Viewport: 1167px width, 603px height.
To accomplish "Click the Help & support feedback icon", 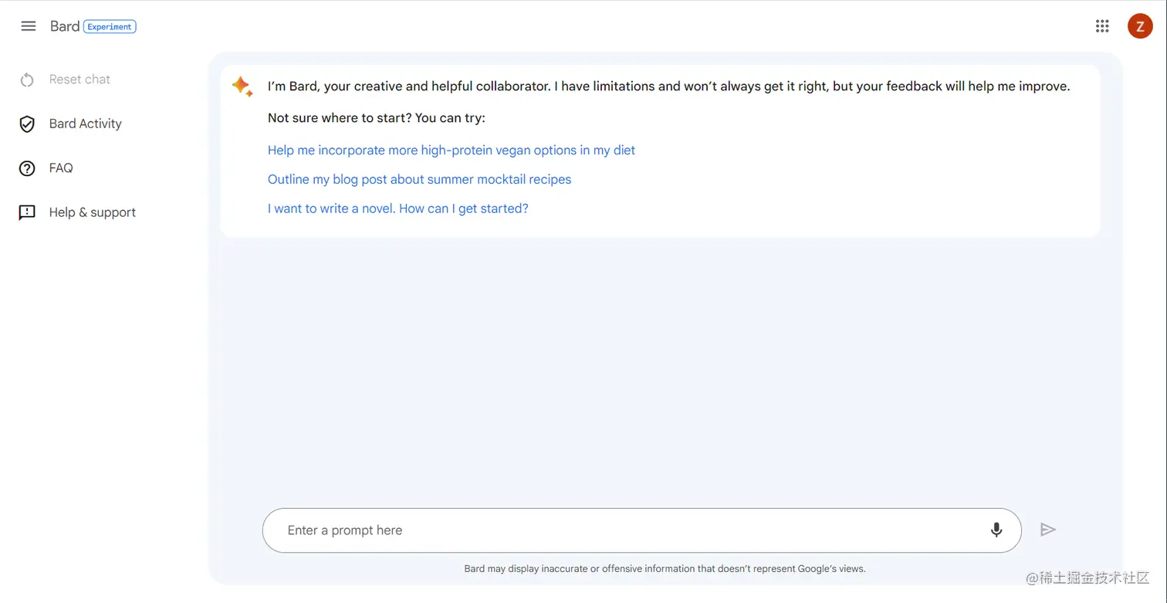I will pyautogui.click(x=27, y=212).
